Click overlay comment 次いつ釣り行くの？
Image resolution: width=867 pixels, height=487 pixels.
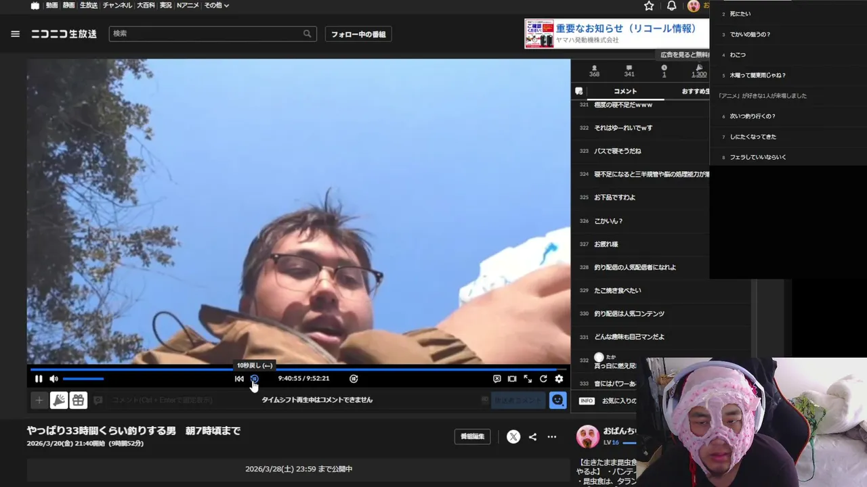tap(753, 116)
